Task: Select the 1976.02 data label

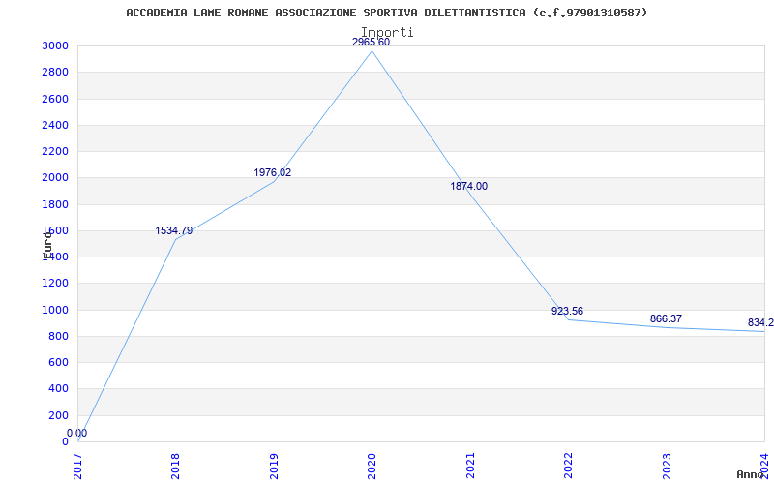Action: pyautogui.click(x=273, y=173)
